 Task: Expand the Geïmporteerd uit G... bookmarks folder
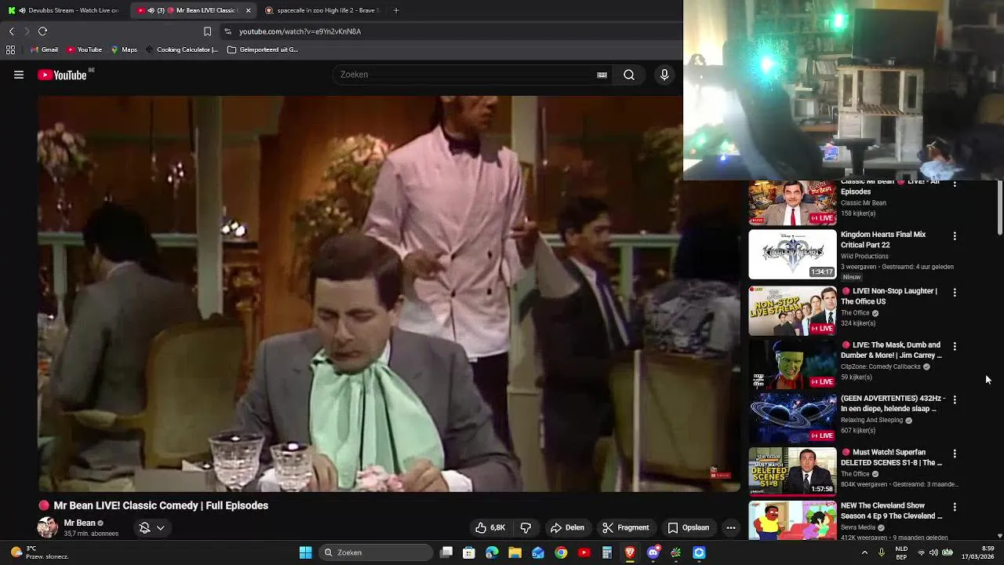[262, 49]
